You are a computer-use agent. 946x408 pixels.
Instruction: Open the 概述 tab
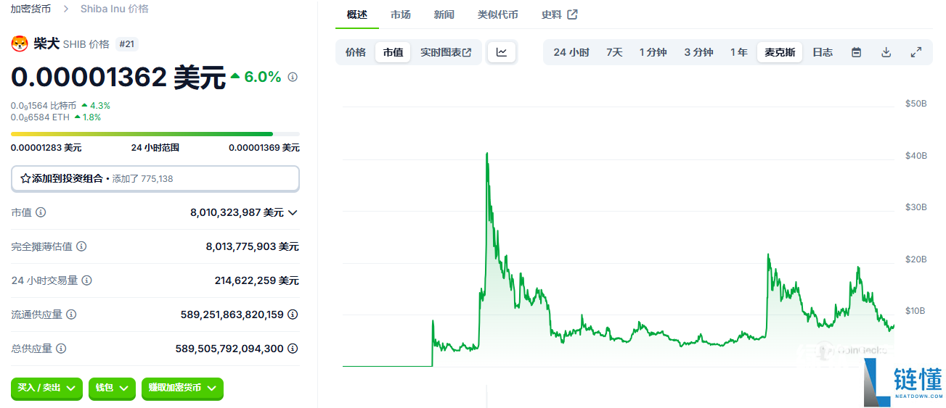[357, 14]
